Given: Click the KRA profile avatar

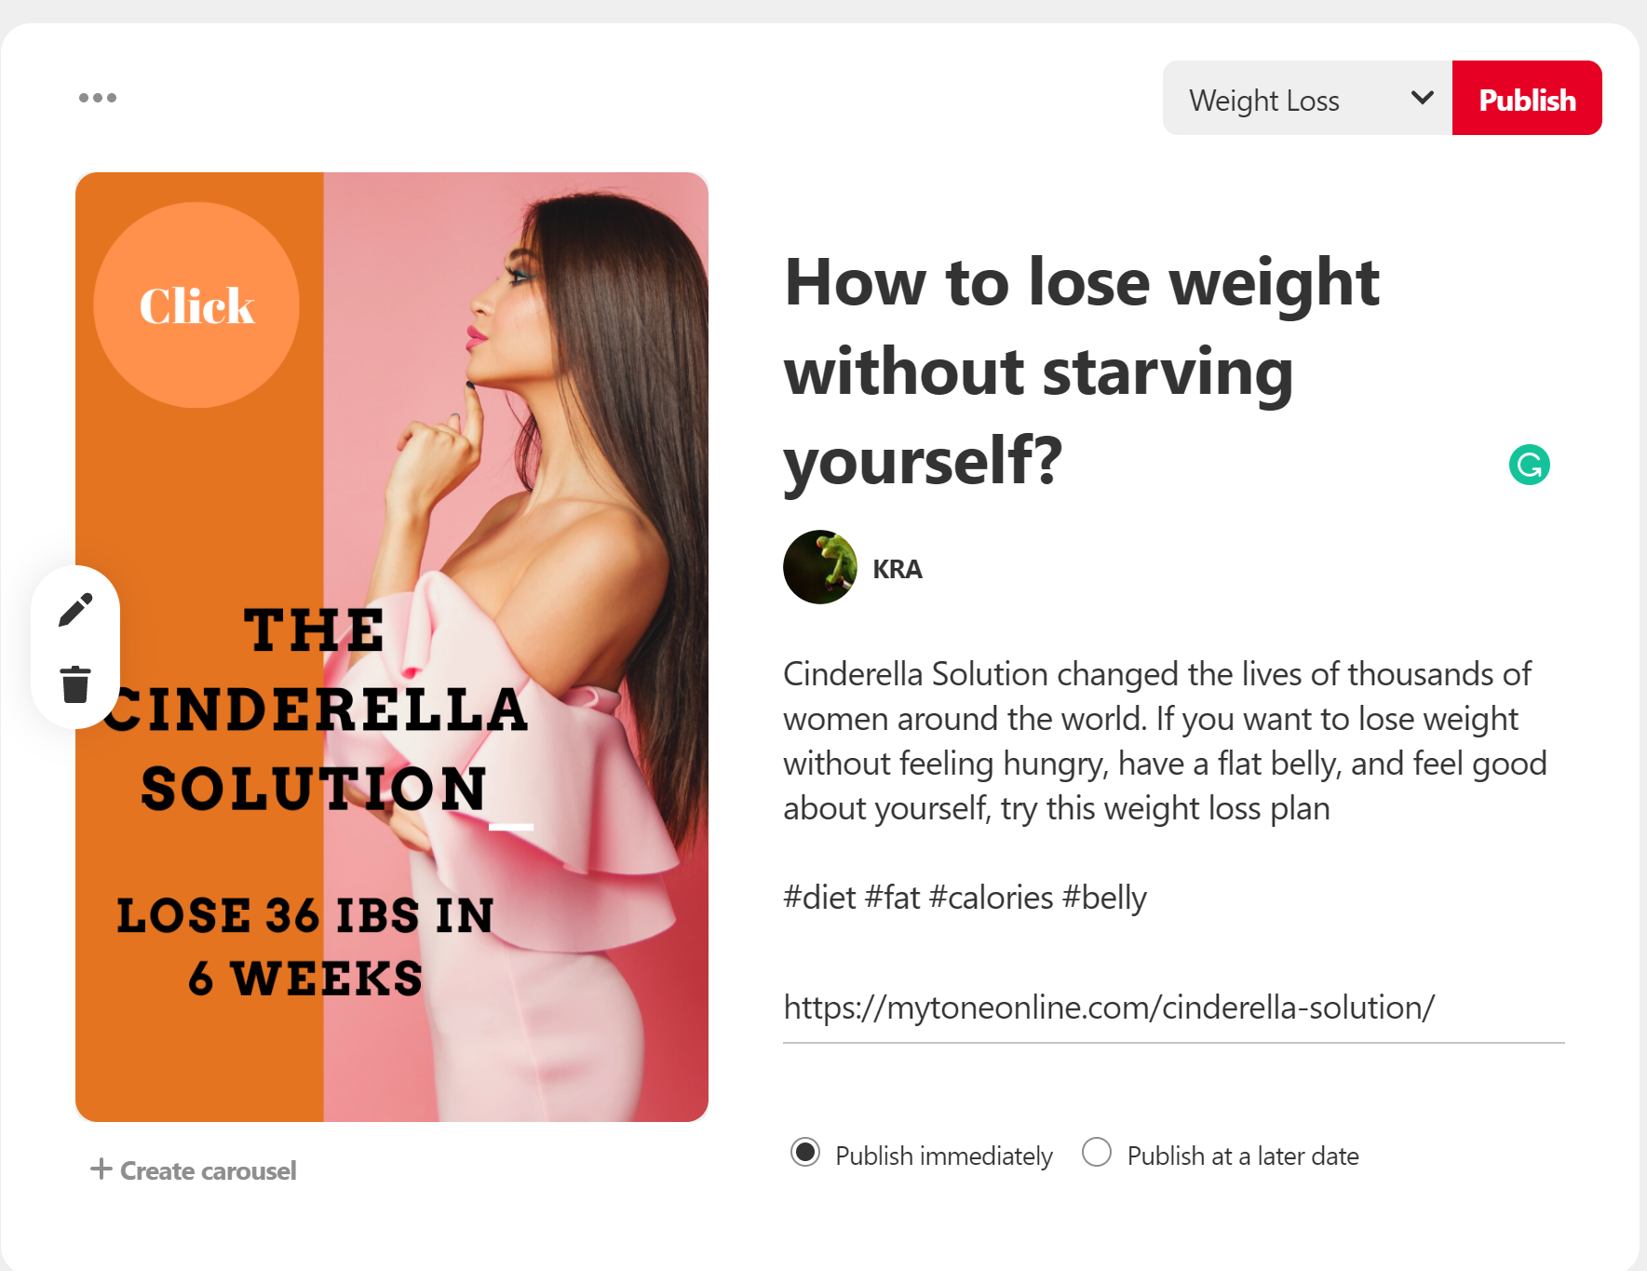Looking at the screenshot, I should 820,567.
